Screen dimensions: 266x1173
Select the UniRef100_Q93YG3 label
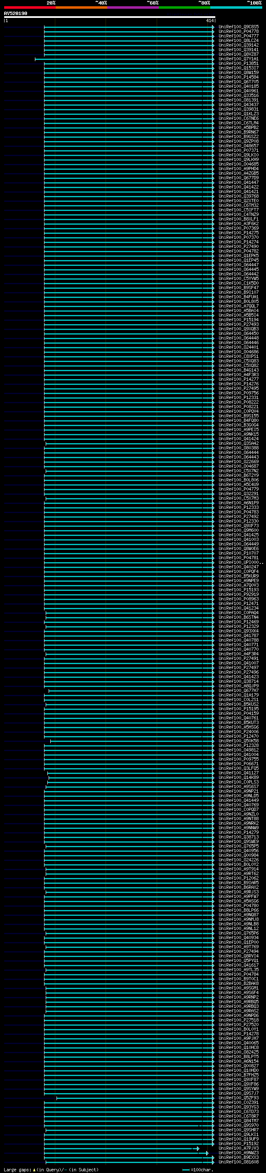click(x=238, y=1107)
